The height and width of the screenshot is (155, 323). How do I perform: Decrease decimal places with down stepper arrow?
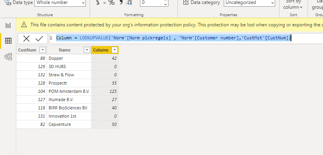(165, 4)
